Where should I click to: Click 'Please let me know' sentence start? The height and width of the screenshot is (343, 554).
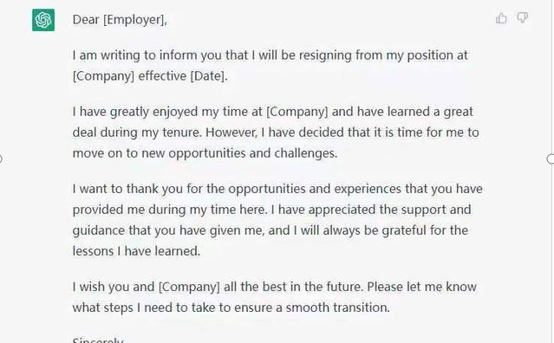click(421, 287)
